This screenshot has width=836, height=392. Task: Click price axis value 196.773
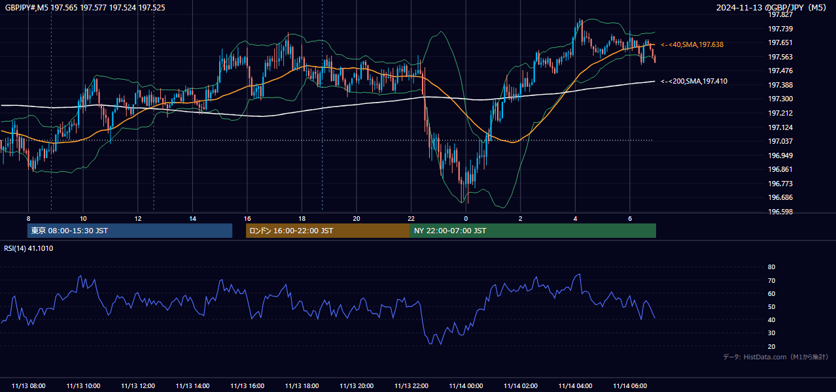point(780,184)
